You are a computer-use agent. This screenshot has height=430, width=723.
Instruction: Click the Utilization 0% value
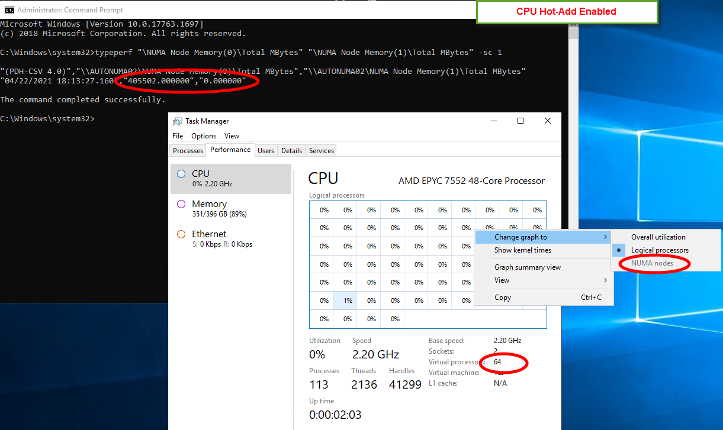317,354
